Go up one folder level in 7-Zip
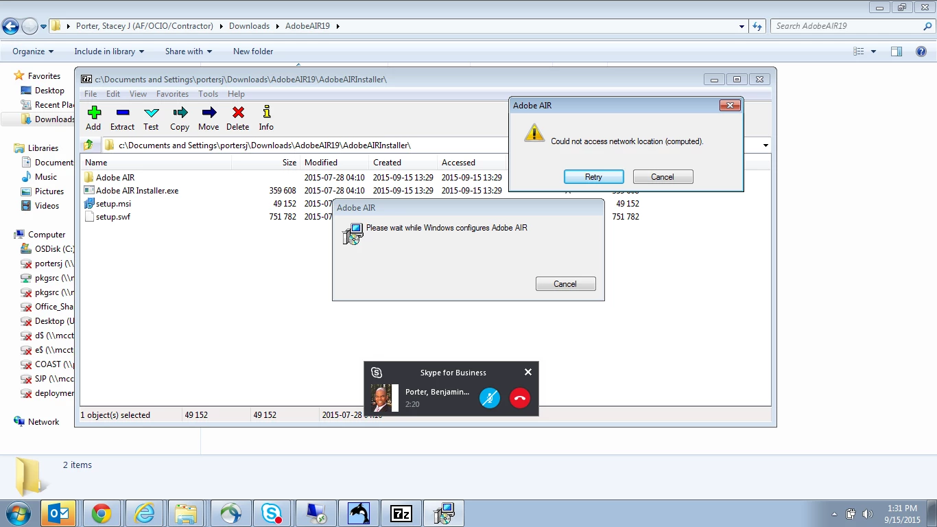The height and width of the screenshot is (527, 937). click(88, 145)
